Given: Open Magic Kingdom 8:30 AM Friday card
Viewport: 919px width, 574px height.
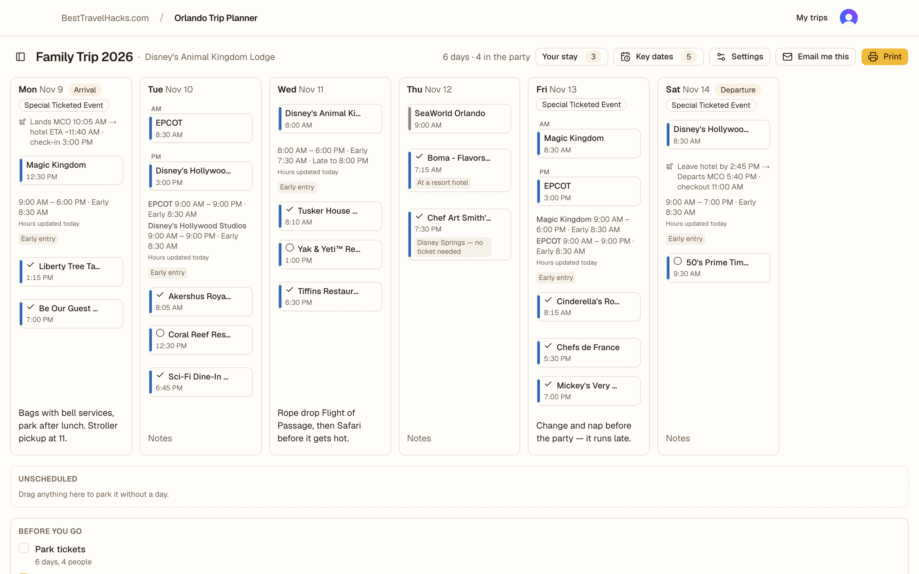Looking at the screenshot, I should point(589,143).
